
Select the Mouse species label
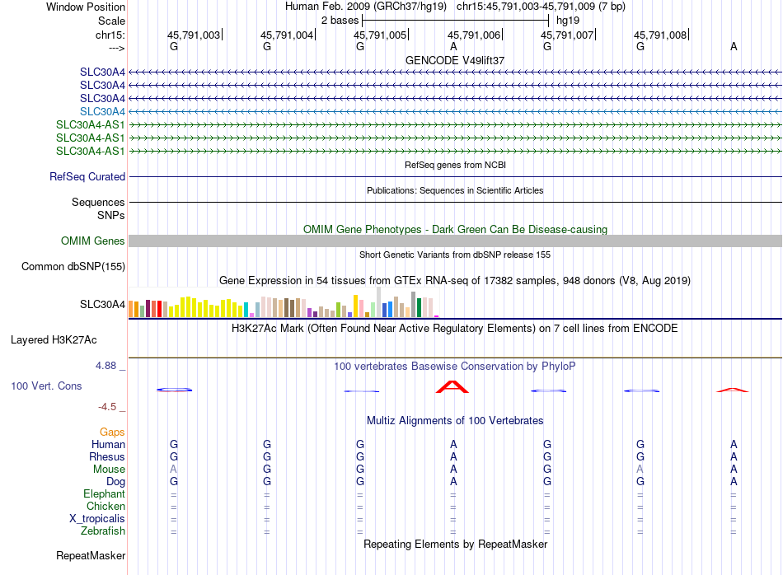109,470
